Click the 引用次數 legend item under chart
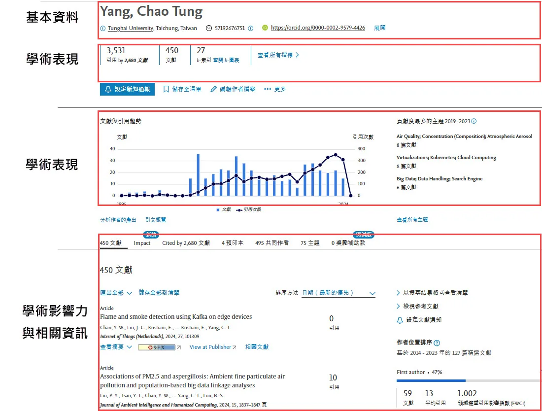The image size is (542, 411). [x=248, y=209]
